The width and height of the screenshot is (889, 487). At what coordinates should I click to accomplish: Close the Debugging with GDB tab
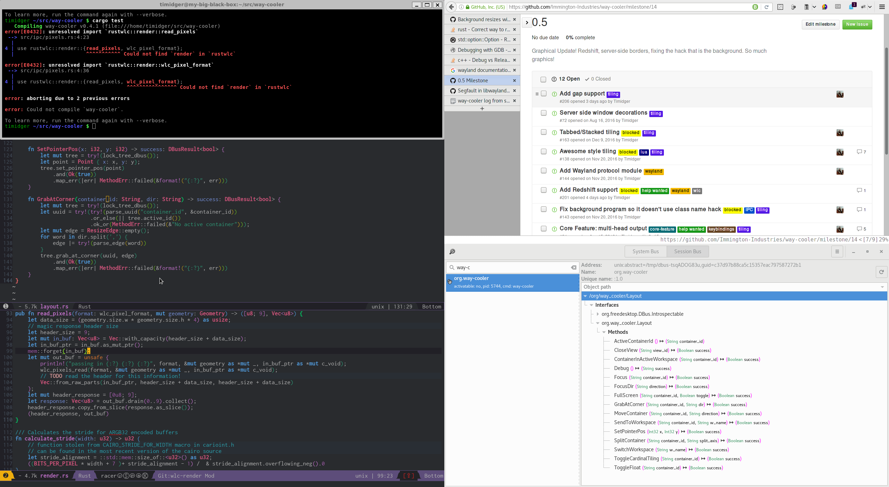point(515,50)
